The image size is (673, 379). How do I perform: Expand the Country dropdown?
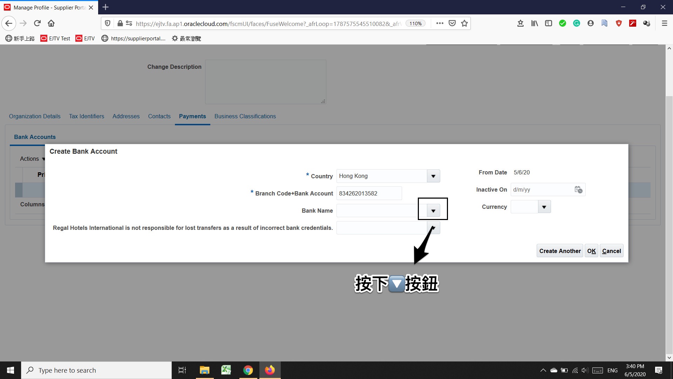click(433, 176)
